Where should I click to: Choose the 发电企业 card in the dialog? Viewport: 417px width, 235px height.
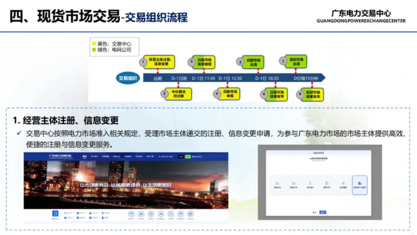tap(277, 185)
